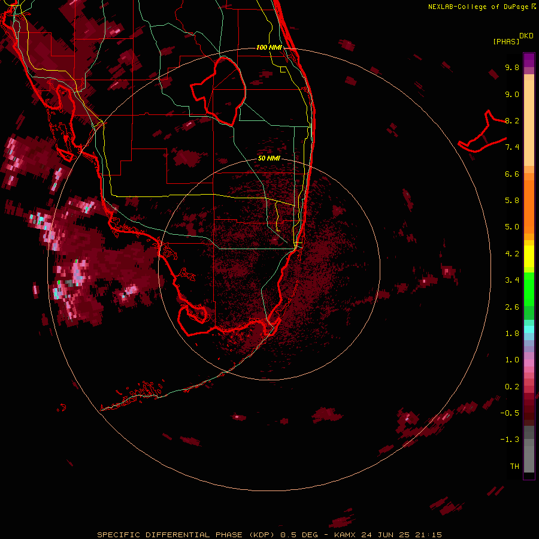Click the 8.2 scale value
539x539 pixels.
512,120
